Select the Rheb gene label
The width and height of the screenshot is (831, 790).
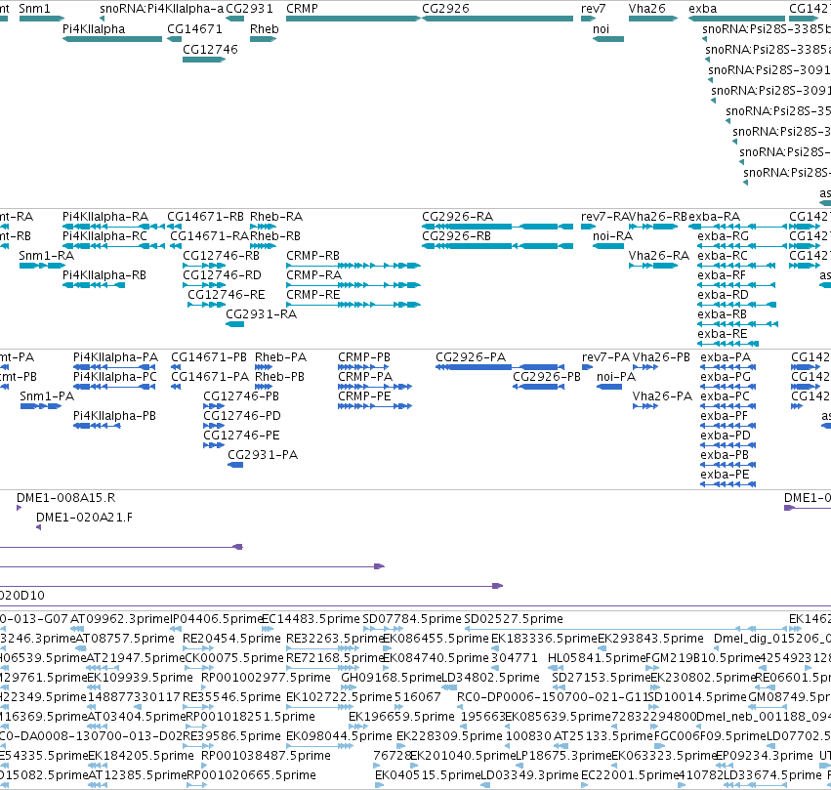click(264, 28)
